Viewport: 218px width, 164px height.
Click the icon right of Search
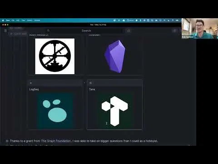(x=129, y=31)
